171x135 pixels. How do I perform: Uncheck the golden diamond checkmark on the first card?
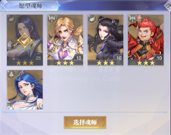[25, 40]
